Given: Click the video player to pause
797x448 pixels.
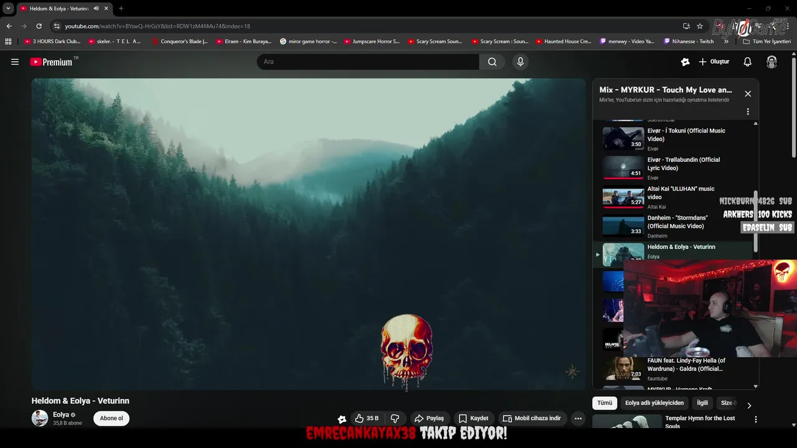Looking at the screenshot, I should click(x=308, y=234).
